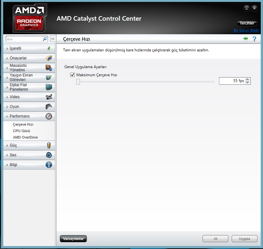Expand the Güç section
The image size is (263, 249).
click(x=29, y=145)
